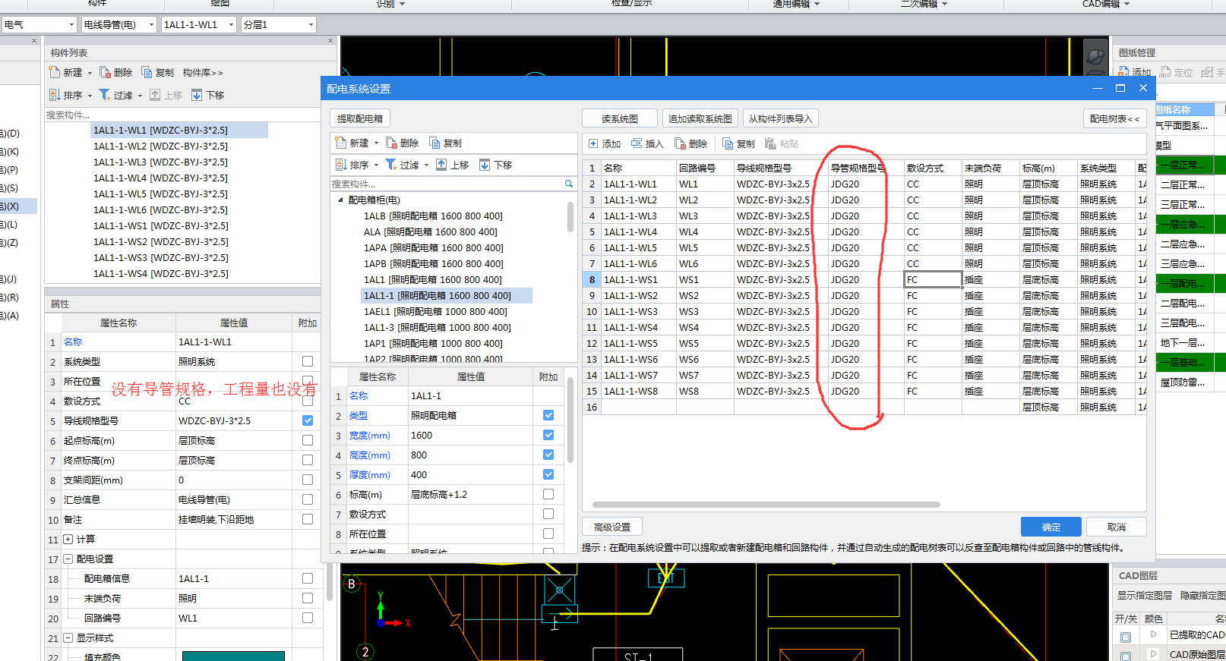Screen dimensions: 1226x661
Task: Click 高级设置 button
Action: (x=612, y=527)
